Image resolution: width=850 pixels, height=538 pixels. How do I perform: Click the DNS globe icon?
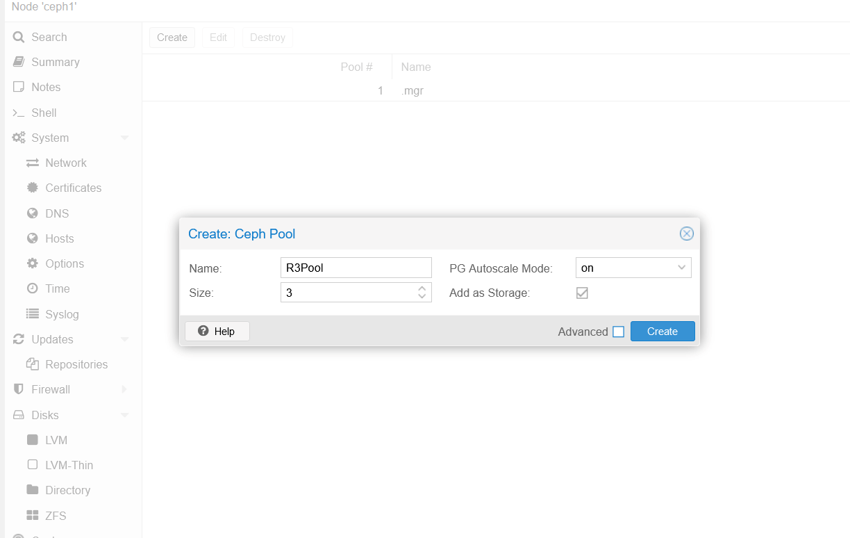click(33, 213)
